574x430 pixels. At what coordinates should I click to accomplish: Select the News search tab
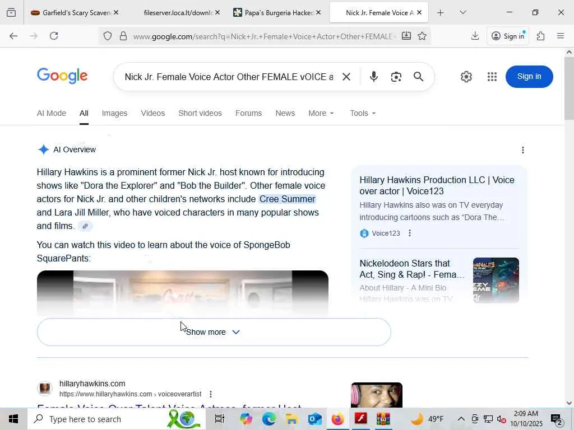(285, 113)
